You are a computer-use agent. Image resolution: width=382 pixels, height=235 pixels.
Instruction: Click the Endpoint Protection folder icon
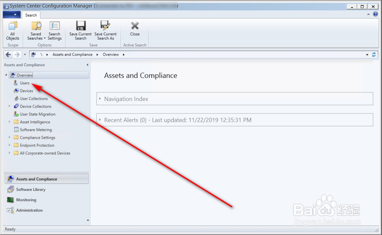(16, 145)
